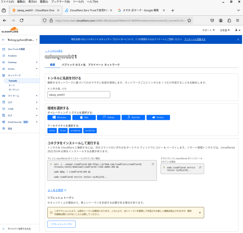Open the ツール(T) menu
The image size is (243, 233).
click(x=78, y=2)
